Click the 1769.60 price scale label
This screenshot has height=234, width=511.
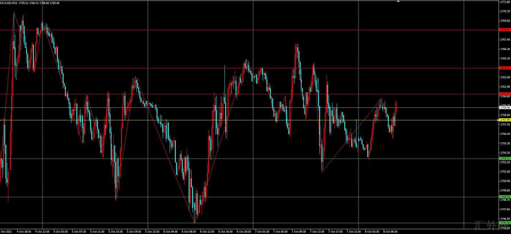(x=505, y=21)
